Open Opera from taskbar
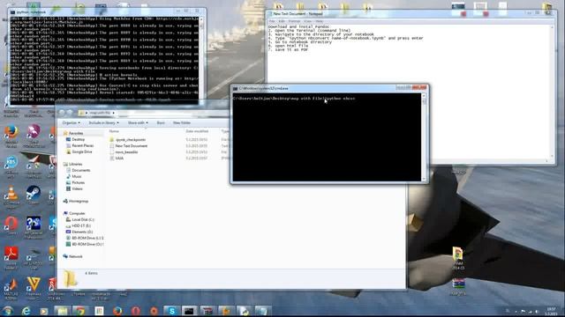This screenshot has height=317, width=565. (135, 311)
